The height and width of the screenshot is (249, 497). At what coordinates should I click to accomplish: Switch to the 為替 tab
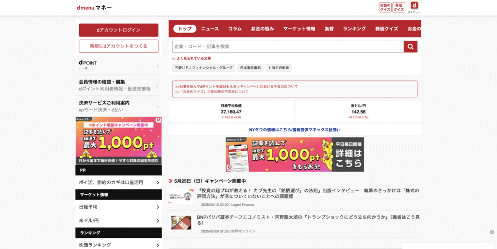click(x=329, y=29)
